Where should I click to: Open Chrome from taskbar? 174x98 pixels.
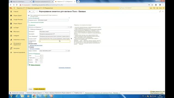click(x=34, y=96)
